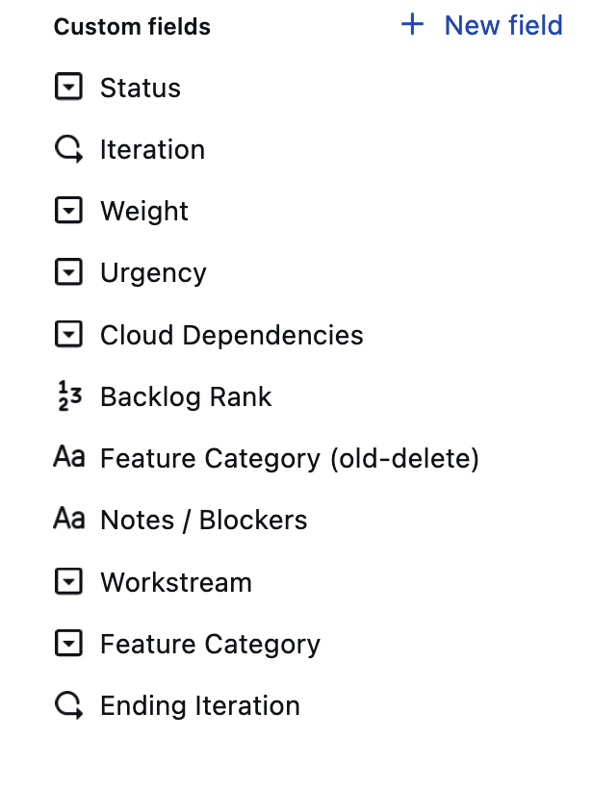The width and height of the screenshot is (593, 789).
Task: Click the text icon beside Feature Category (old-delete)
Action: (68, 458)
